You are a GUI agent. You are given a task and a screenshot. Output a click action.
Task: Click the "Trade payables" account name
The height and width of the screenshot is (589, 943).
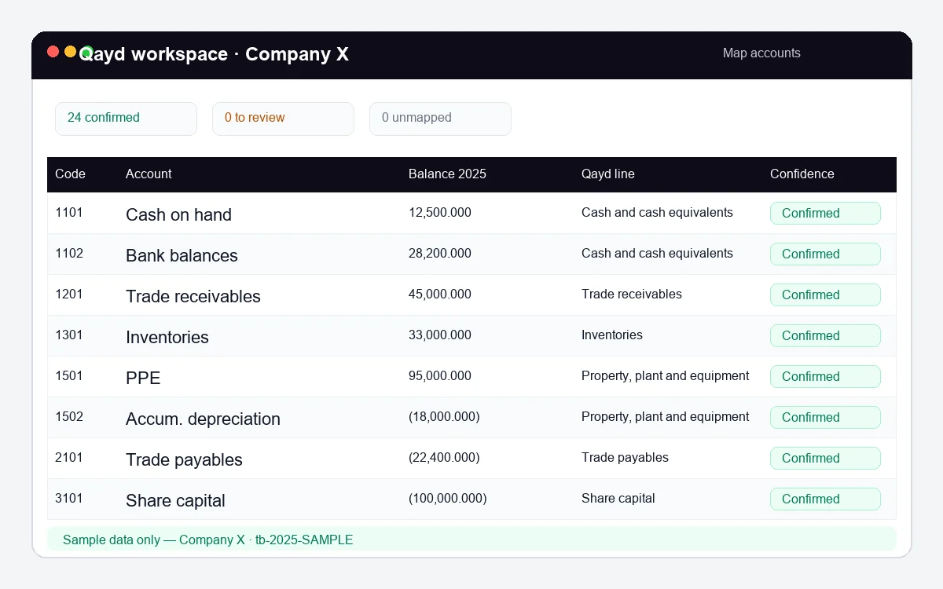coord(184,459)
